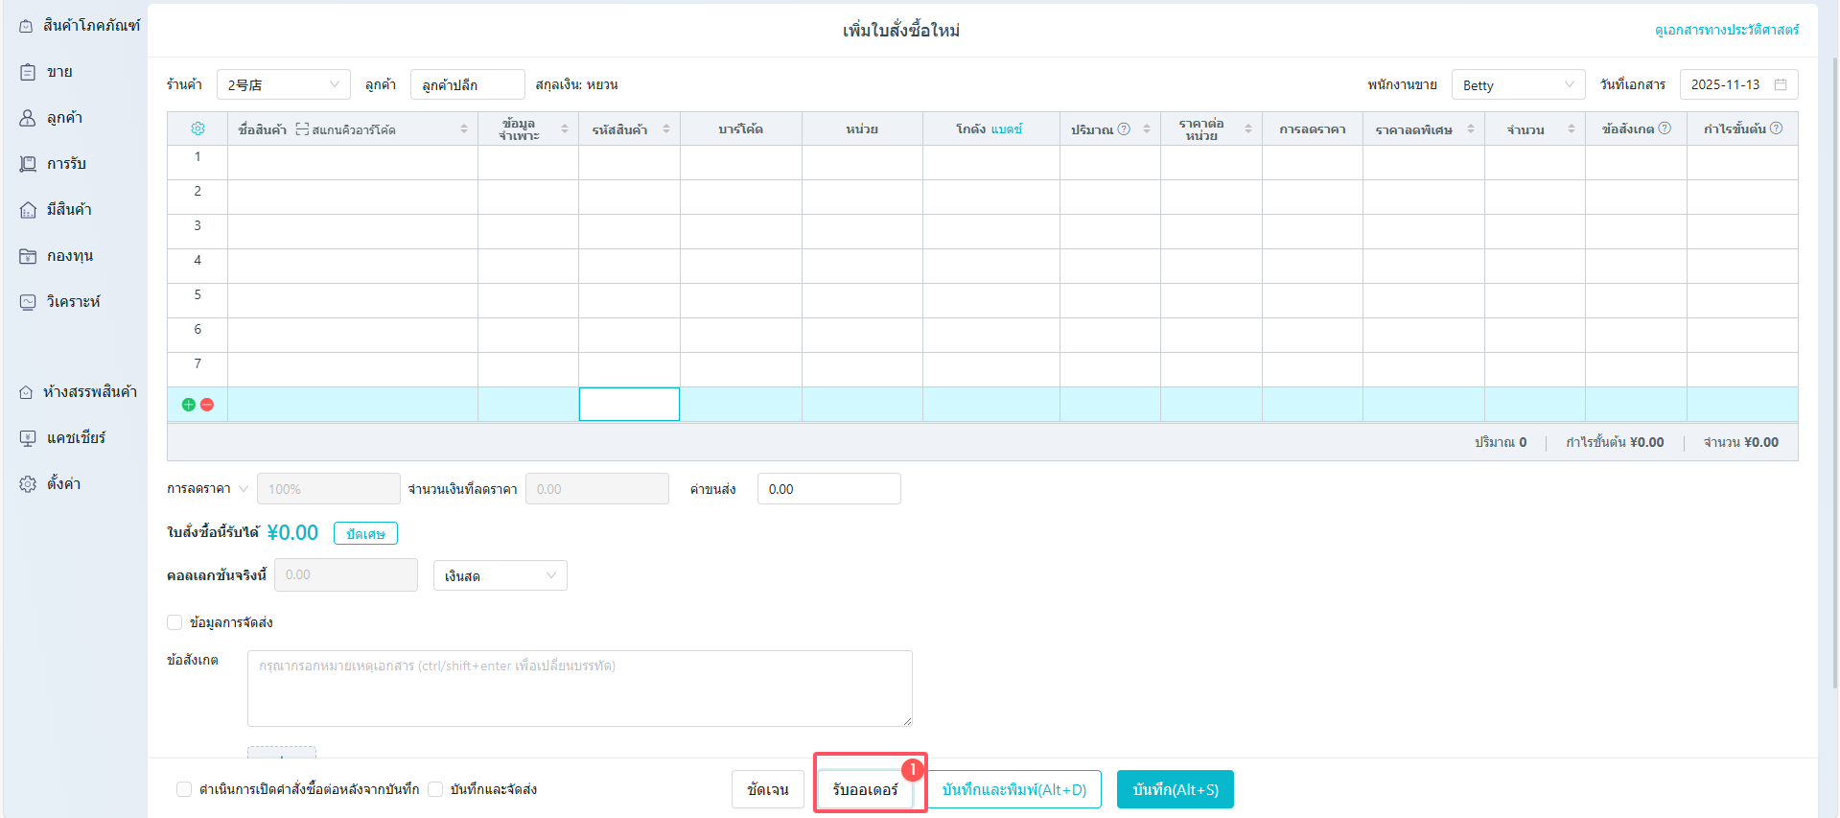1840x818 pixels.
Task: Go to ตั้งค่า in the sidebar
Action: [63, 484]
